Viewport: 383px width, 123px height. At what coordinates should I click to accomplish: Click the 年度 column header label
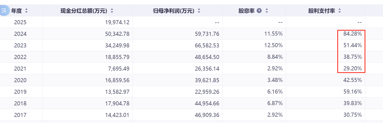point(16,11)
